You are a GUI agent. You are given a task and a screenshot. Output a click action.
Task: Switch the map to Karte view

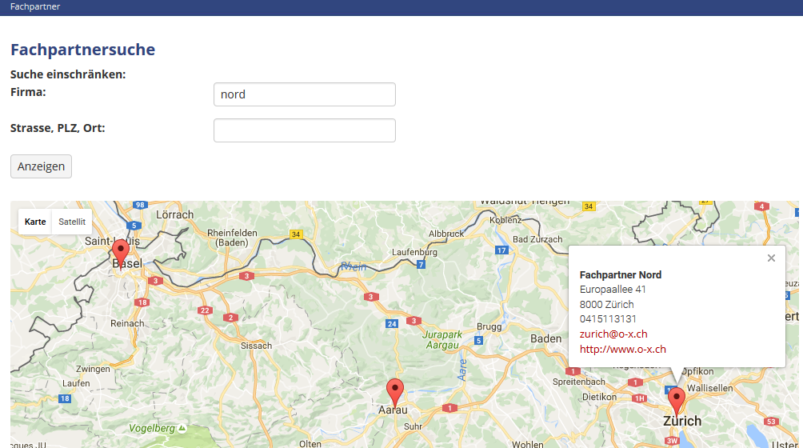[35, 222]
